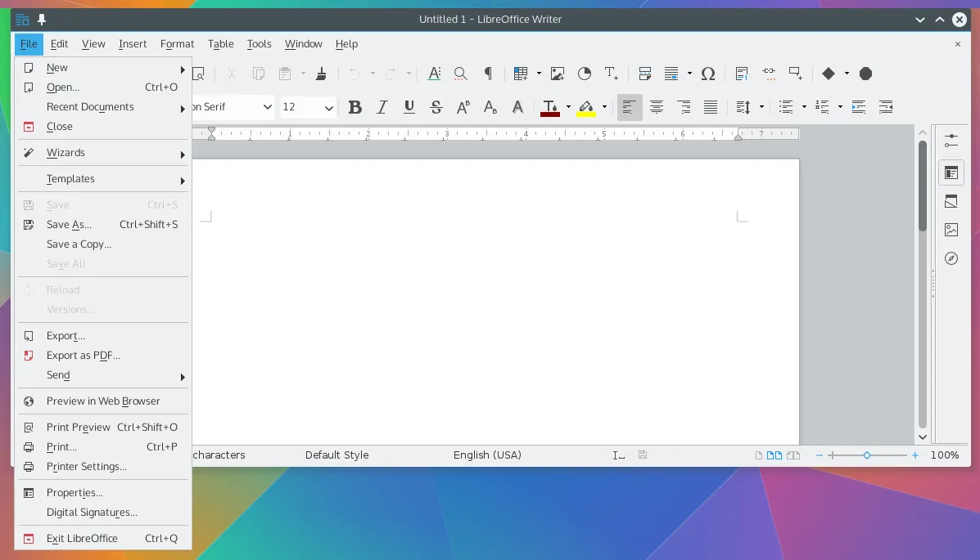Open the font size dropdown
The height and width of the screenshot is (560, 980).
(x=327, y=107)
